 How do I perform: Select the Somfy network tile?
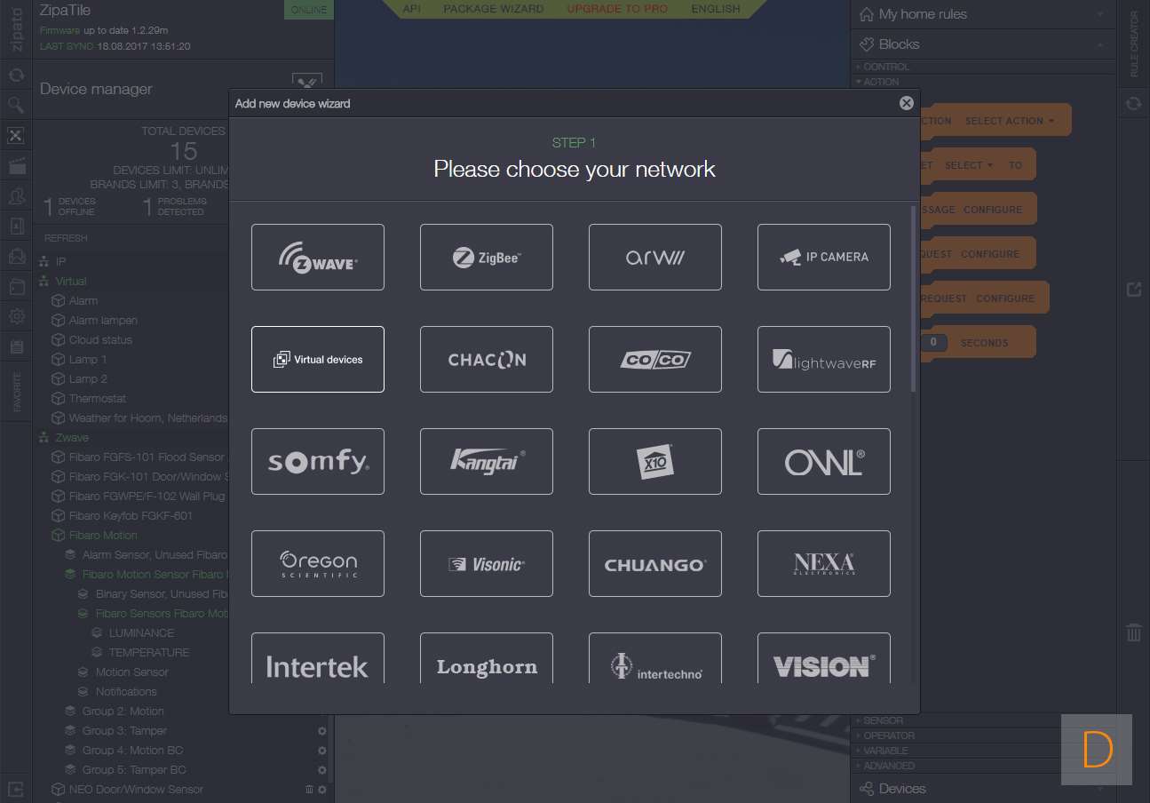(318, 461)
